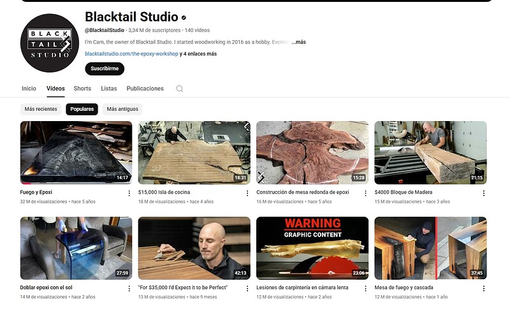Image resolution: width=510 pixels, height=311 pixels.
Task: Expand channel description with ...más
Action: tap(298, 42)
